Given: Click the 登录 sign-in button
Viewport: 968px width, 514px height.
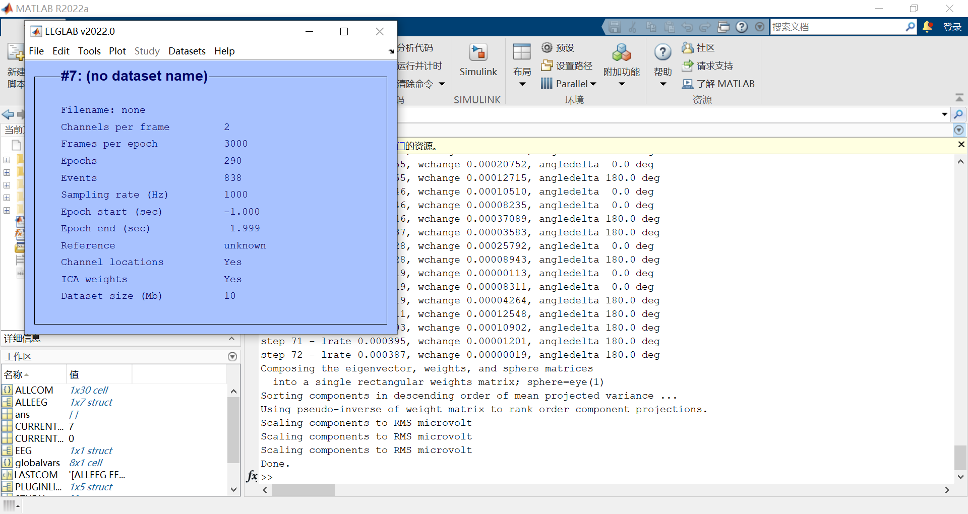Looking at the screenshot, I should [x=952, y=27].
